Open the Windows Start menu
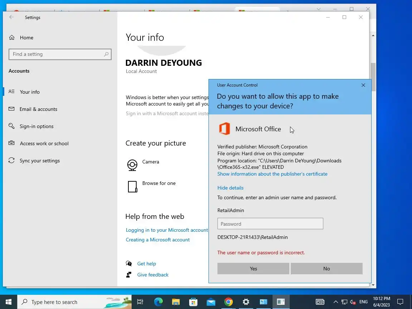 pyautogui.click(x=9, y=302)
